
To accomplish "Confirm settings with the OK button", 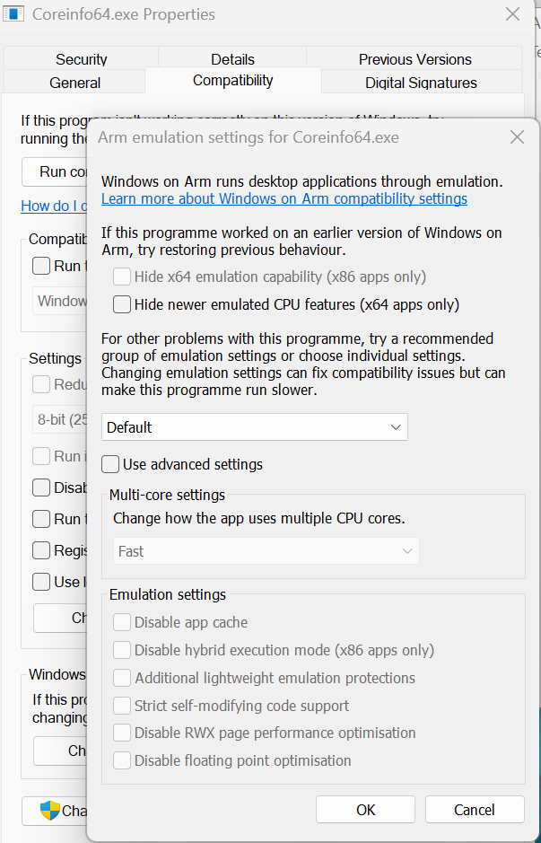I will [364, 809].
